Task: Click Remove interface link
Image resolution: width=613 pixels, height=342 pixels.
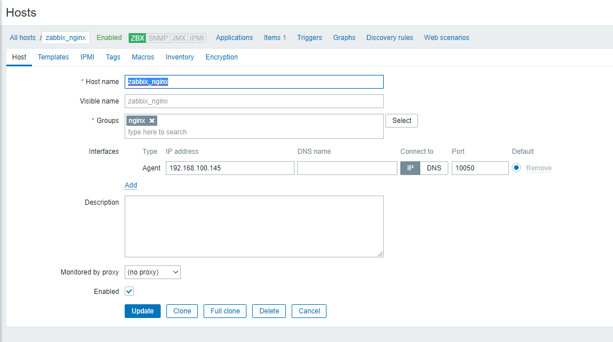Action: 538,168
